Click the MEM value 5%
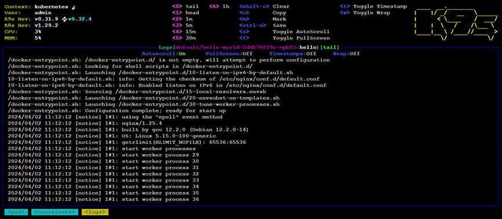This screenshot has height=219, width=502. [38, 38]
